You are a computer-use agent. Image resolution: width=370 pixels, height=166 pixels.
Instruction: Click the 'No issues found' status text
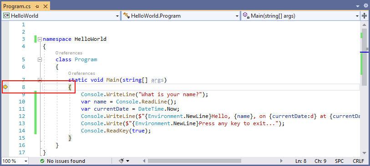[66, 161]
